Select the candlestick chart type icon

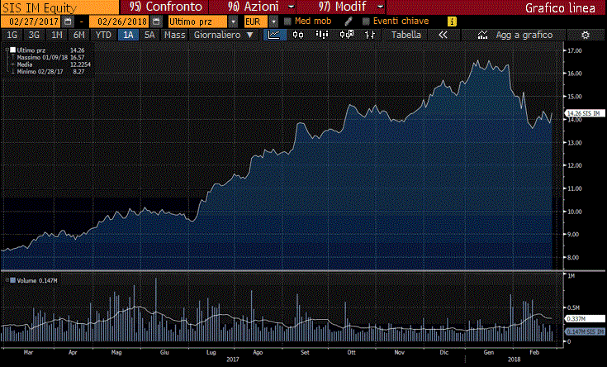pos(298,35)
